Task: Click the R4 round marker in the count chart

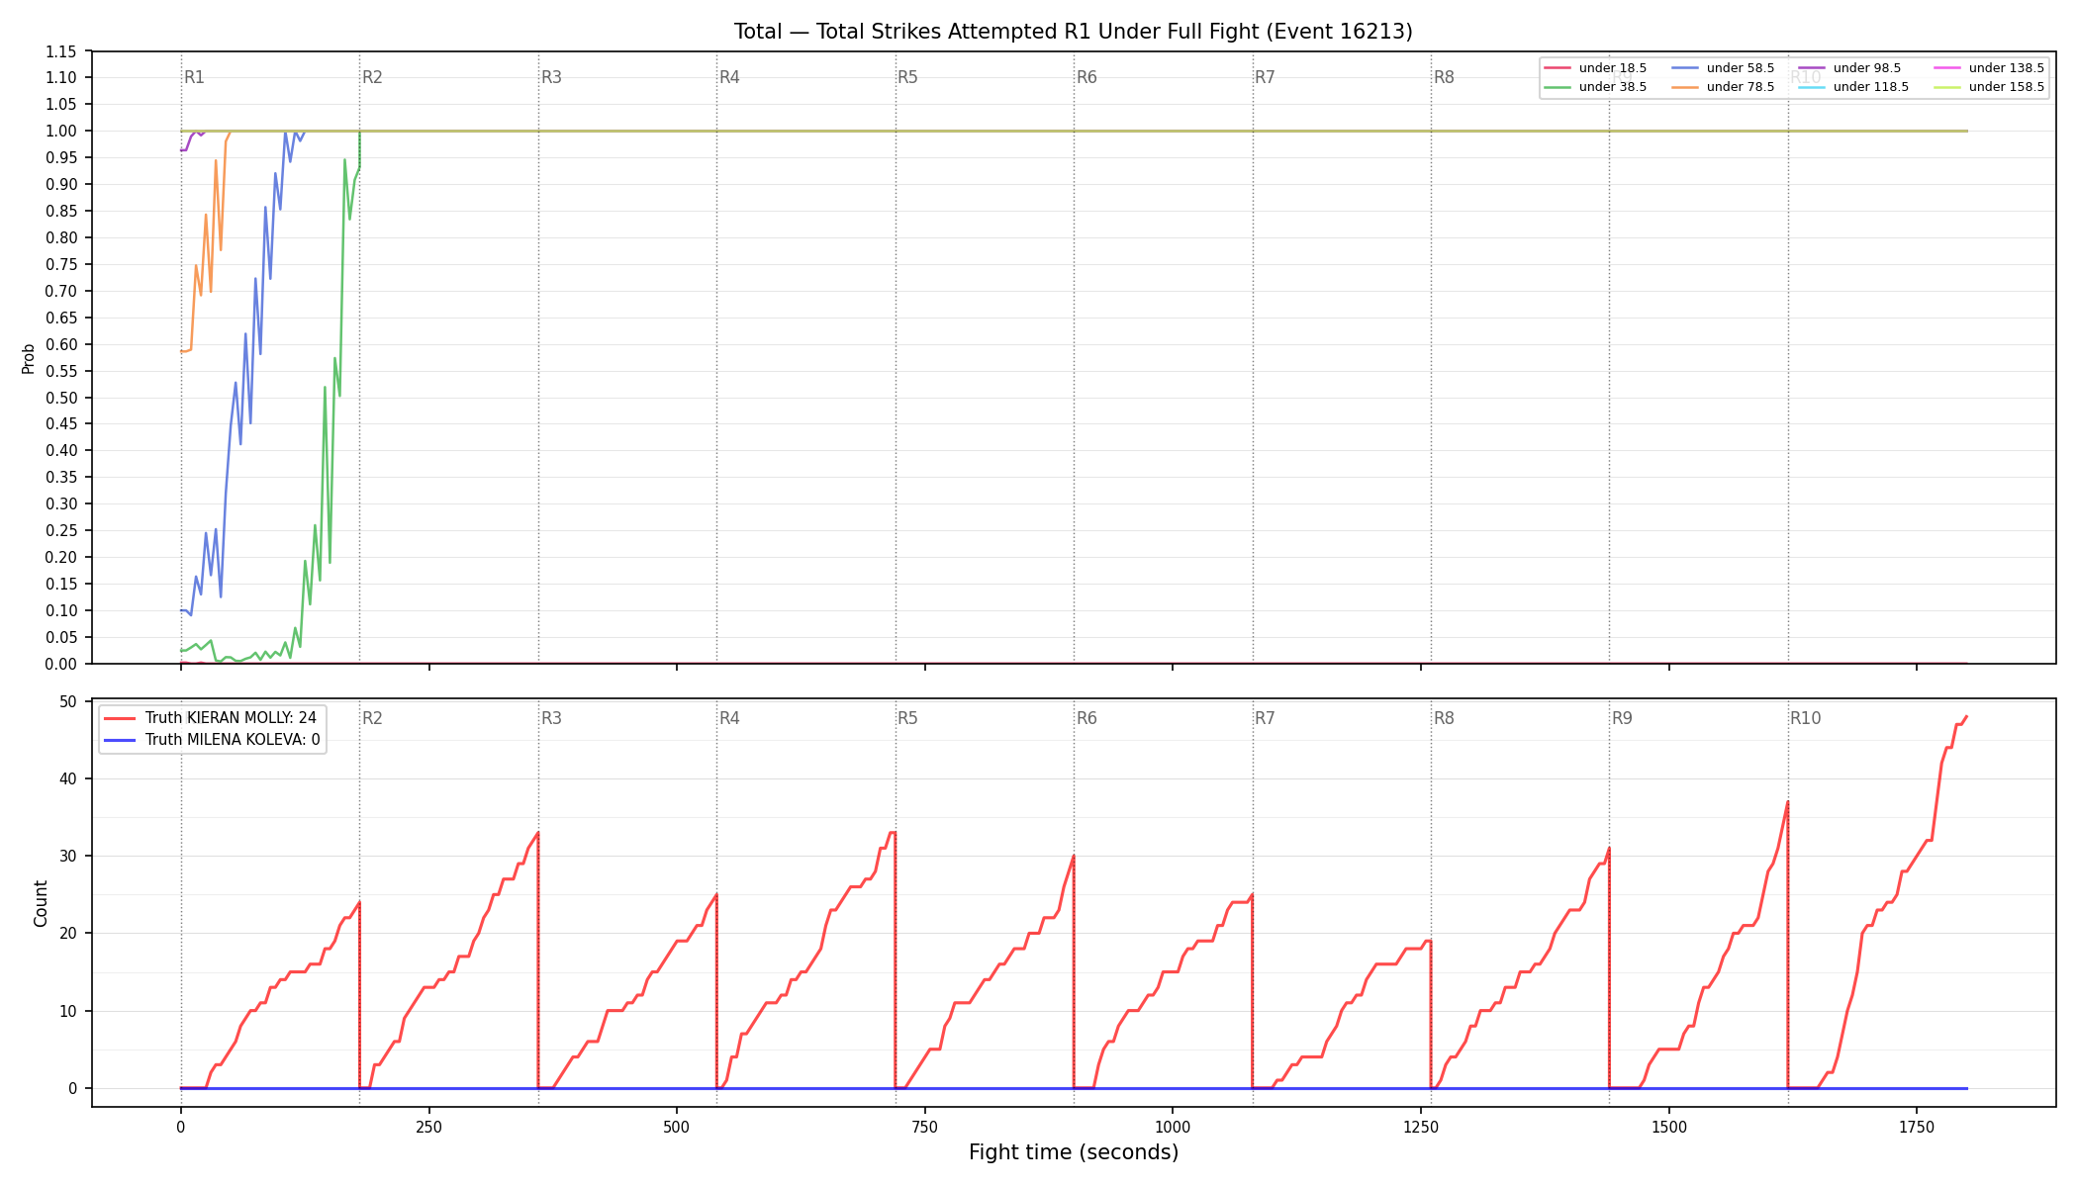Action: point(729,718)
